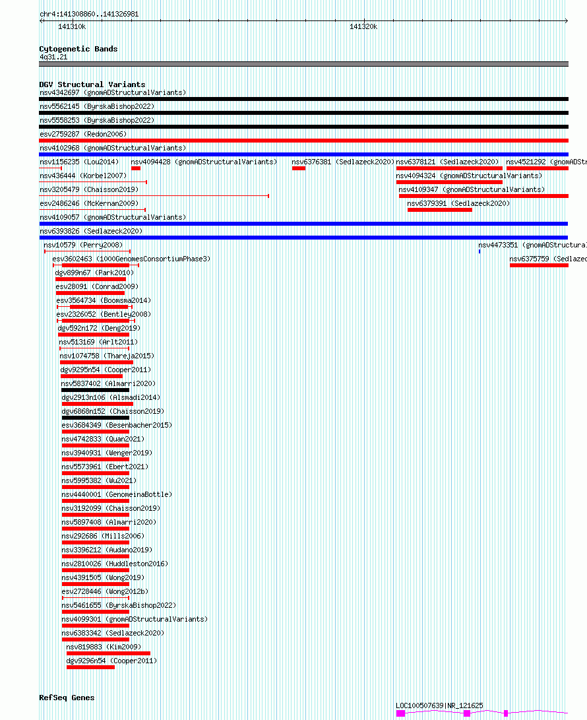The image size is (587, 720).
Task: Open the nsv5558253 ByrskaBishop2022 variant
Action: pyautogui.click(x=97, y=120)
